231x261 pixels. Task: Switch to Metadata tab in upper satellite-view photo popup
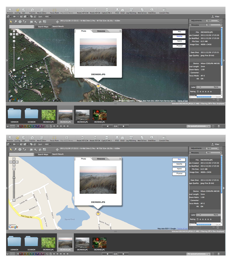tap(101, 31)
